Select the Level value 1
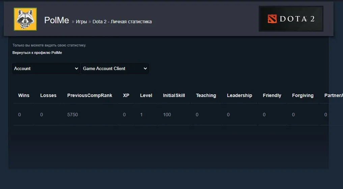 tap(141, 115)
